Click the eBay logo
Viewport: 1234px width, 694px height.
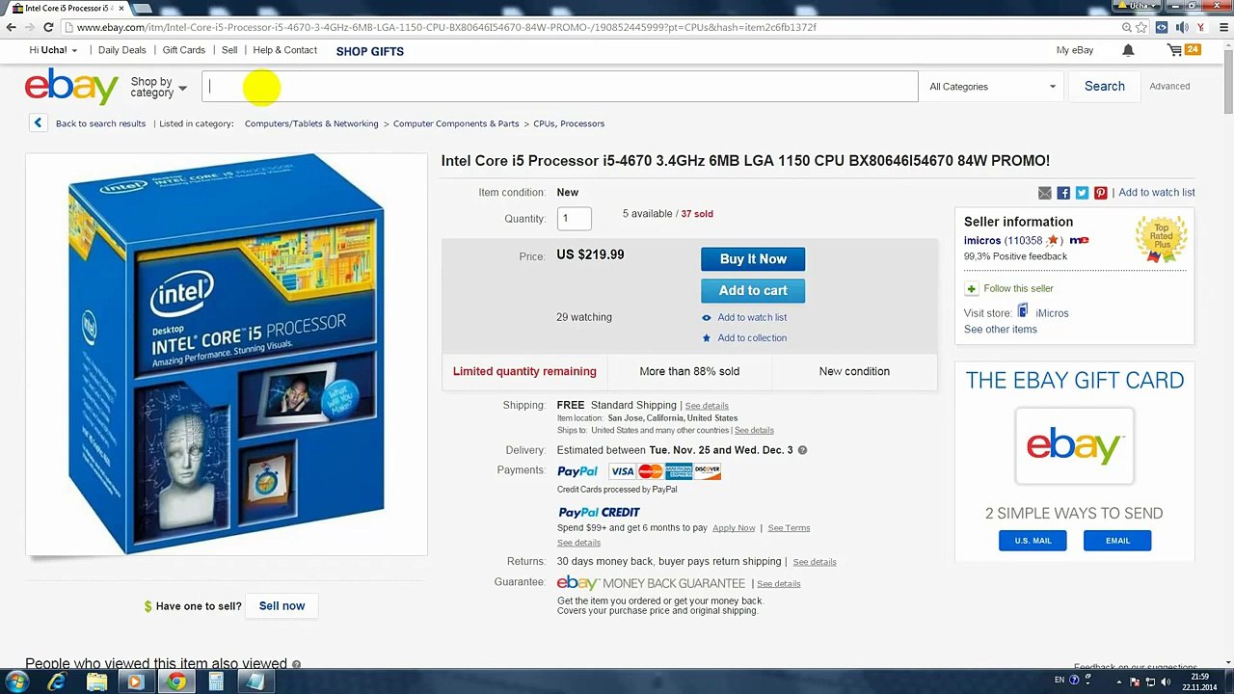(x=71, y=87)
